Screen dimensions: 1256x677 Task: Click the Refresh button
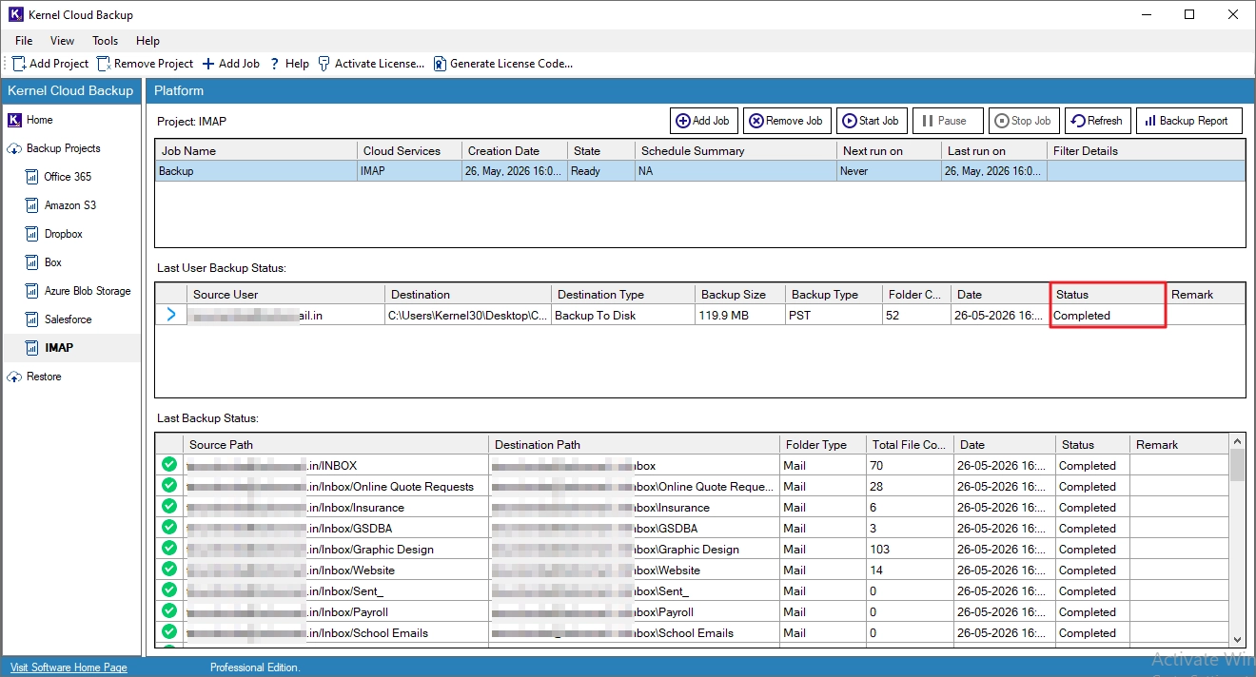point(1097,121)
